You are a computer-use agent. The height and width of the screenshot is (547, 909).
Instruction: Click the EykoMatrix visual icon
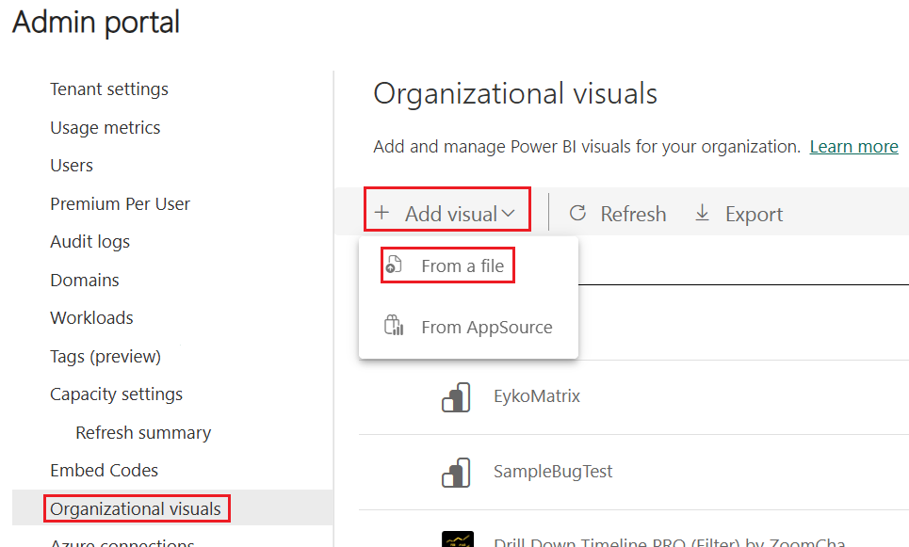click(456, 396)
